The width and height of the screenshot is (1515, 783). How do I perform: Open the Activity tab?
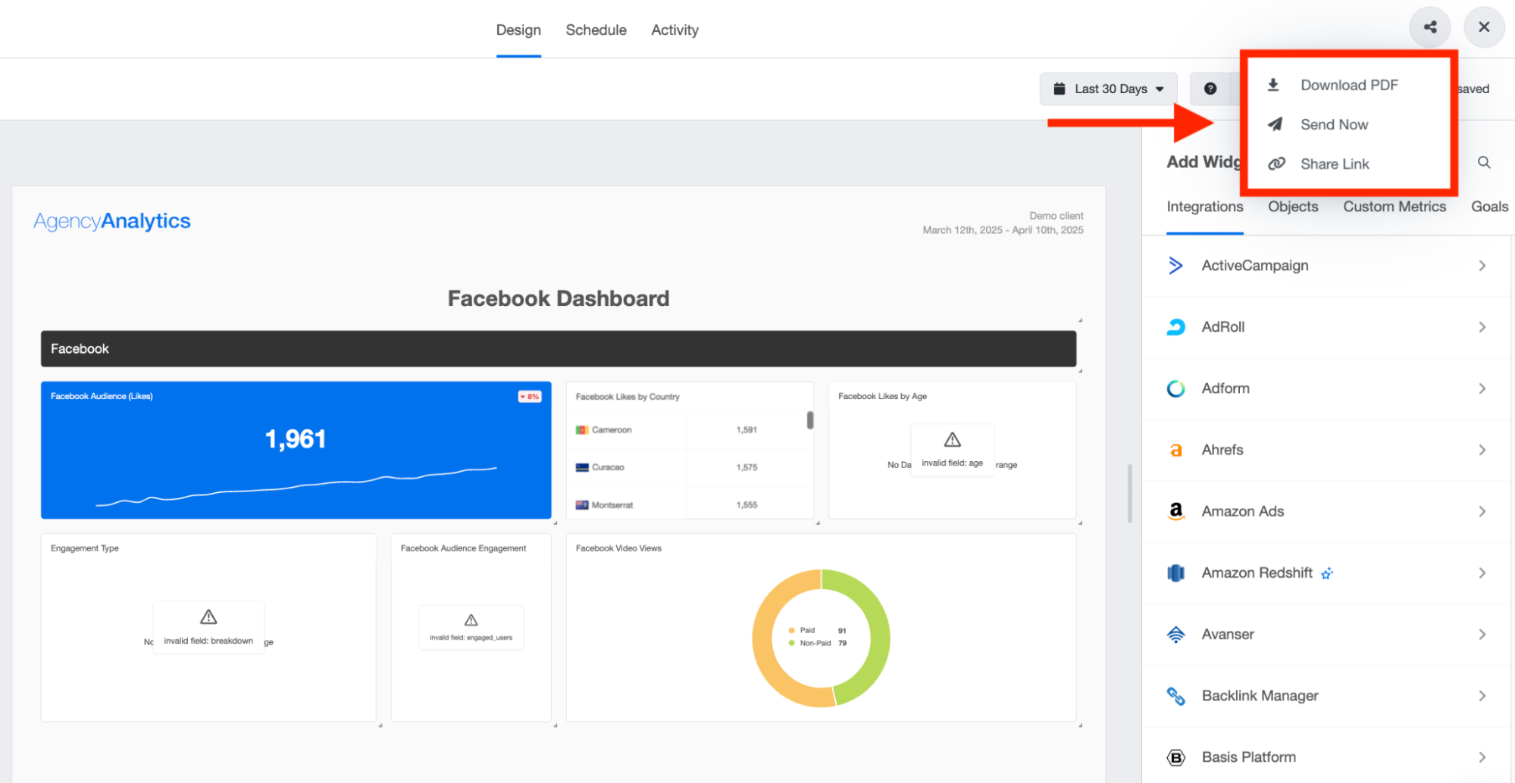(675, 30)
